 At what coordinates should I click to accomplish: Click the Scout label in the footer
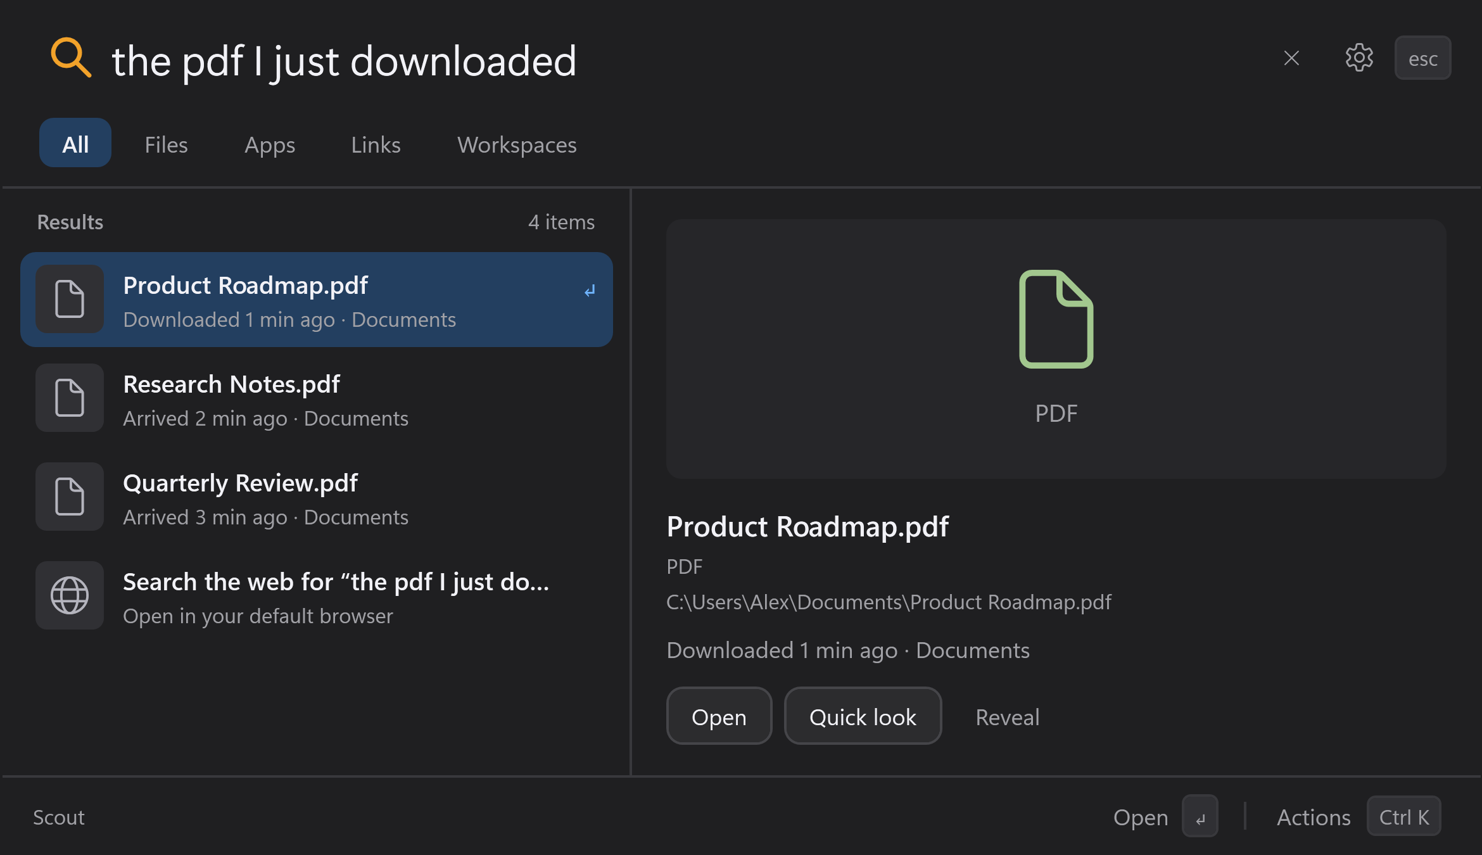tap(59, 818)
